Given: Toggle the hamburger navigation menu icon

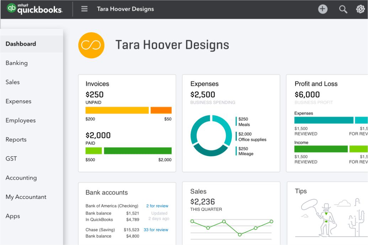Looking at the screenshot, I should (84, 9).
